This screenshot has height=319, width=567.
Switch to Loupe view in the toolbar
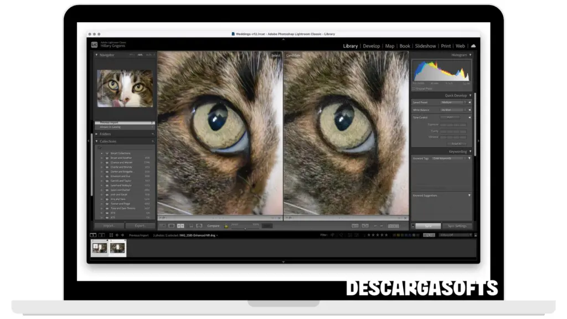coord(171,226)
